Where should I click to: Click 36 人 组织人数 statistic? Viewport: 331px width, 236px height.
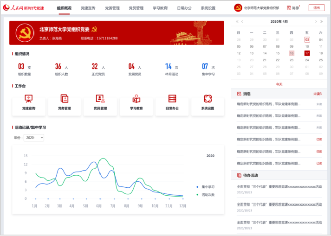point(61,70)
